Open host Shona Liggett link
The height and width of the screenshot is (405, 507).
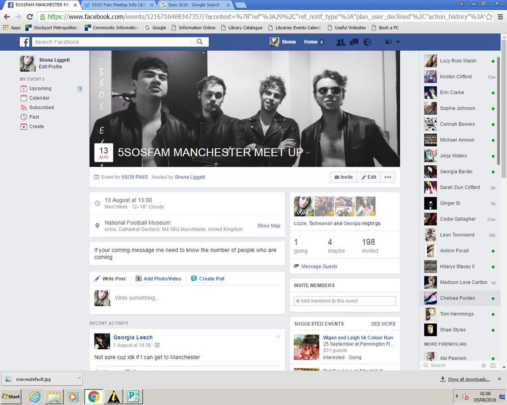click(x=190, y=177)
